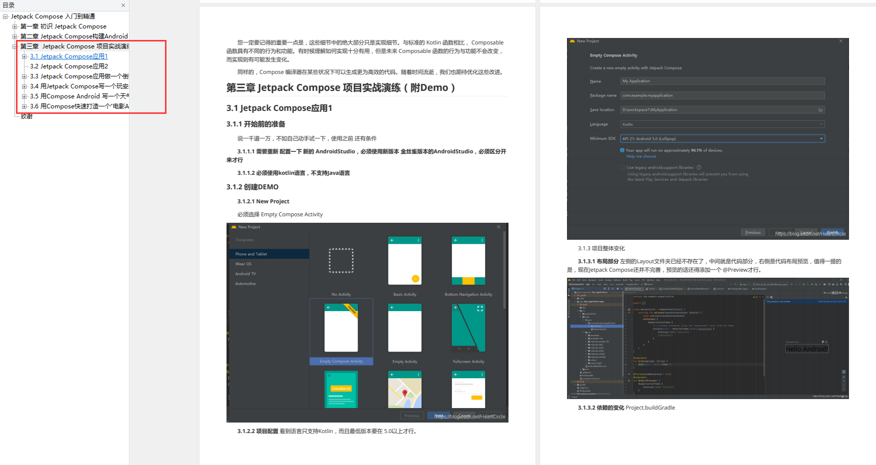The height and width of the screenshot is (465, 876).
Task: Click the 3.1.1 开始前的准备 heading
Action: point(255,124)
